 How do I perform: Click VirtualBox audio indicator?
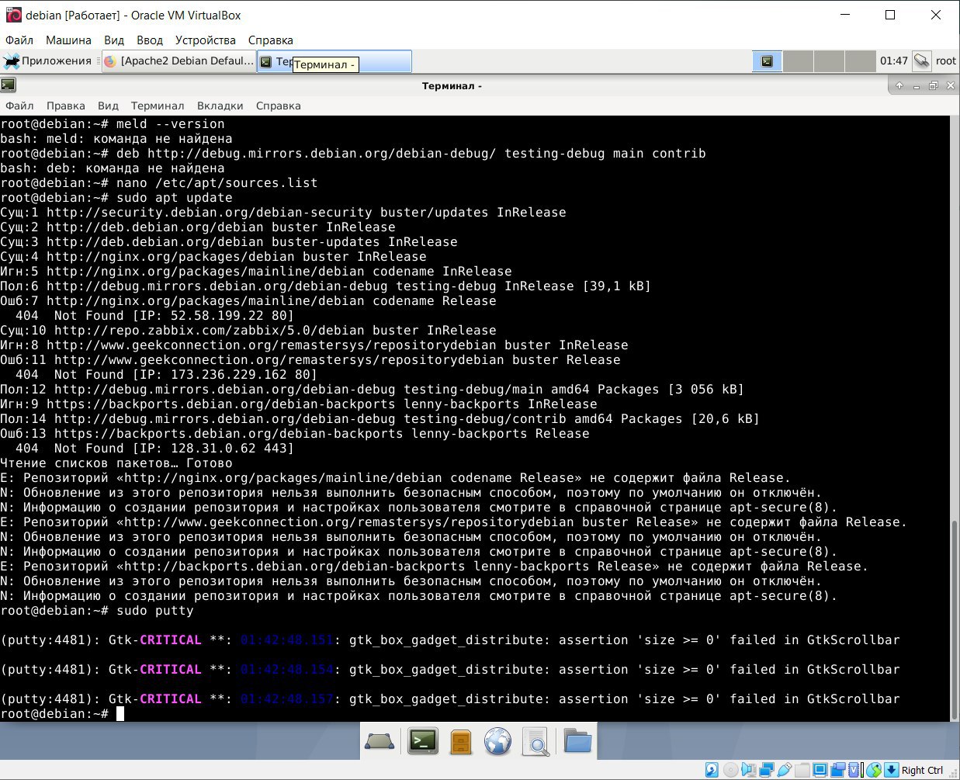(748, 770)
